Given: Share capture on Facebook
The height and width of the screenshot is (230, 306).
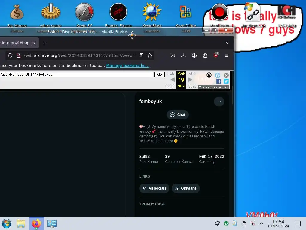Looking at the screenshot, I should point(219,81).
